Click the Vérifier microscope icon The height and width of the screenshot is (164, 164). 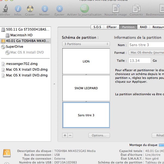coord(5,8)
